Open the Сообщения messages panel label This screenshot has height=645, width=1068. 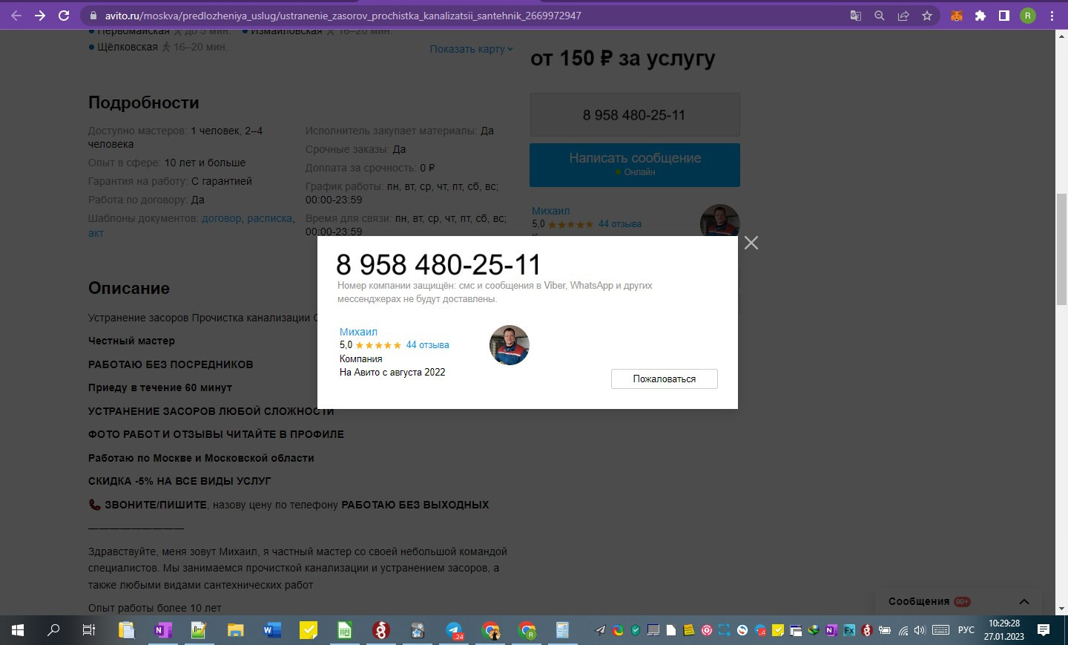pyautogui.click(x=919, y=602)
